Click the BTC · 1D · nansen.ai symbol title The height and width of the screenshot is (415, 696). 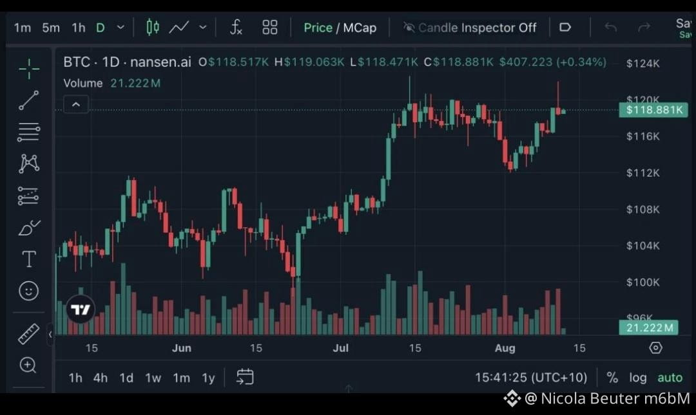point(127,62)
